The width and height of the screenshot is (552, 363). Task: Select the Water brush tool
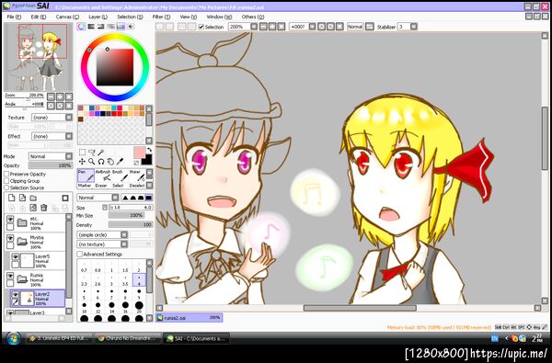pyautogui.click(x=136, y=176)
